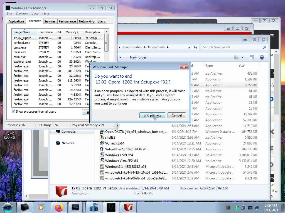Select the shell32 zip archive icon
Viewport: 285px width, 213px height.
pos(102,137)
